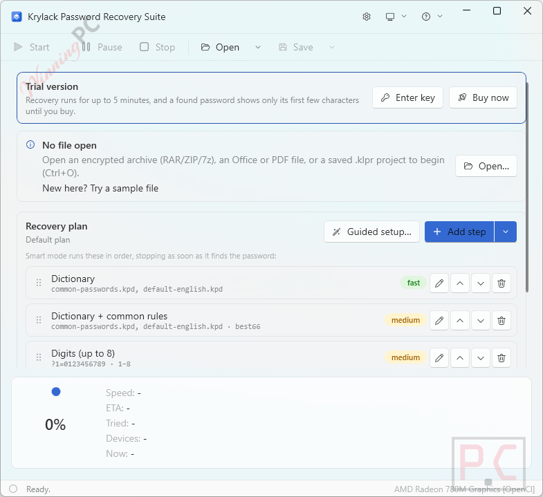Edit the Dictionary + common rules step

[x=439, y=321]
